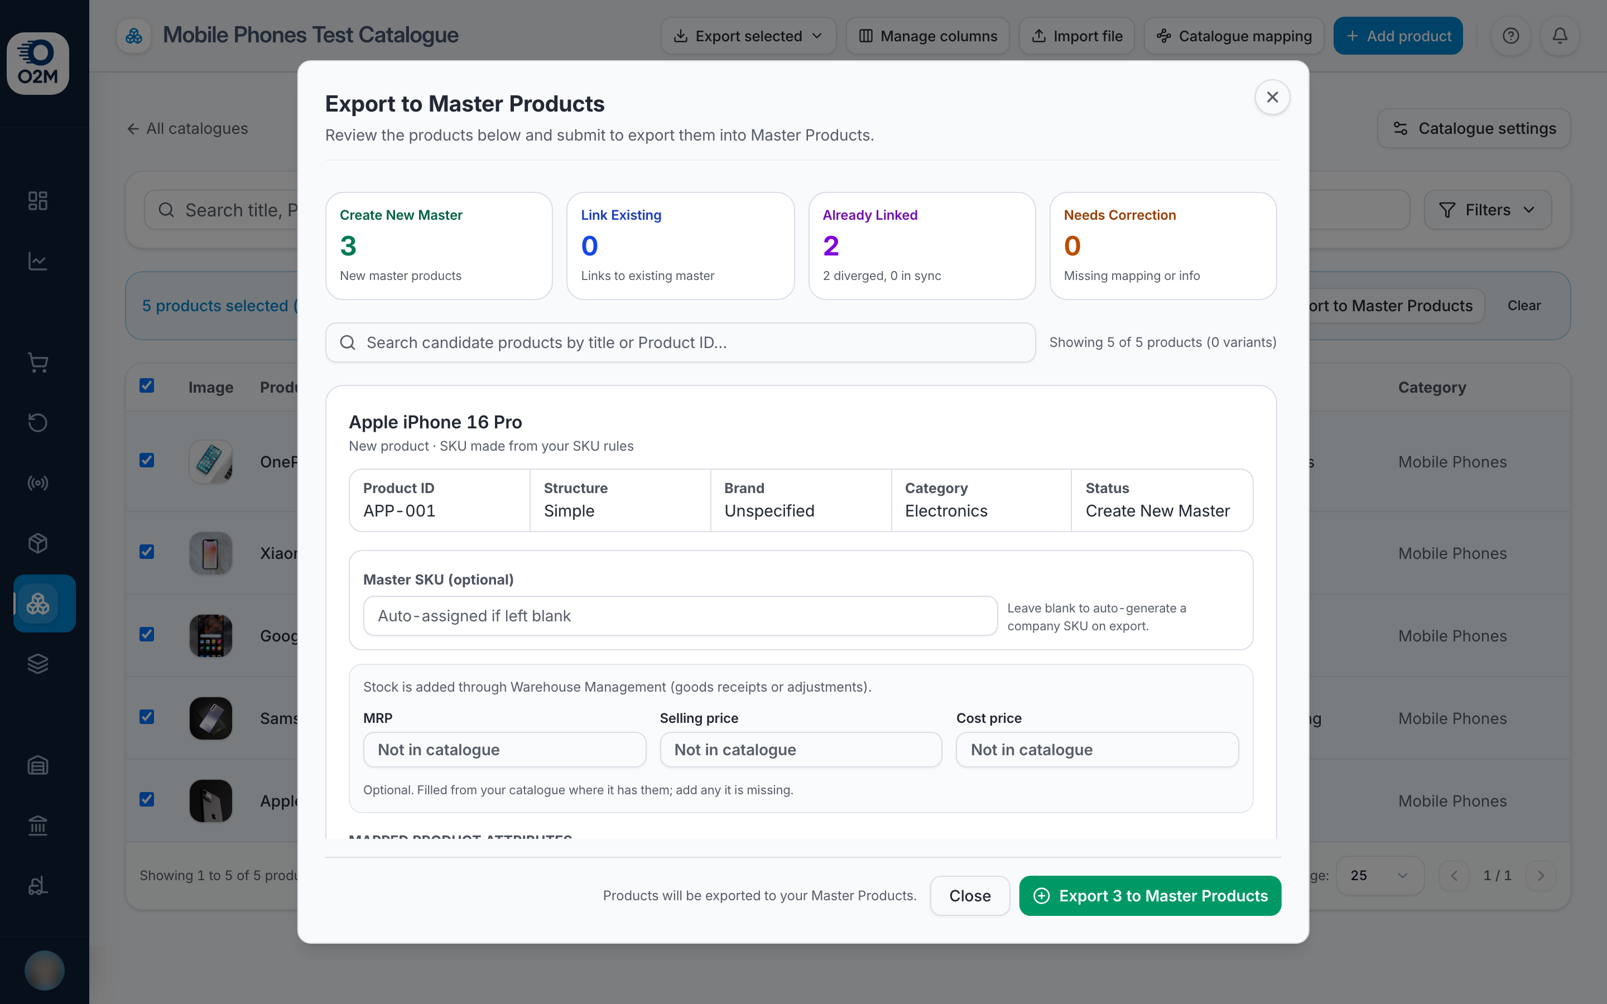Open the Filters dropdown
1607x1004 pixels.
1488,210
